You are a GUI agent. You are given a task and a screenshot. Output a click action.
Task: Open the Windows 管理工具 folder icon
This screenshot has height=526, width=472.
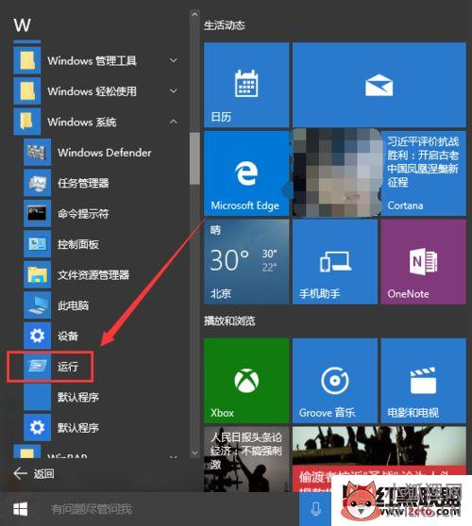[27, 60]
